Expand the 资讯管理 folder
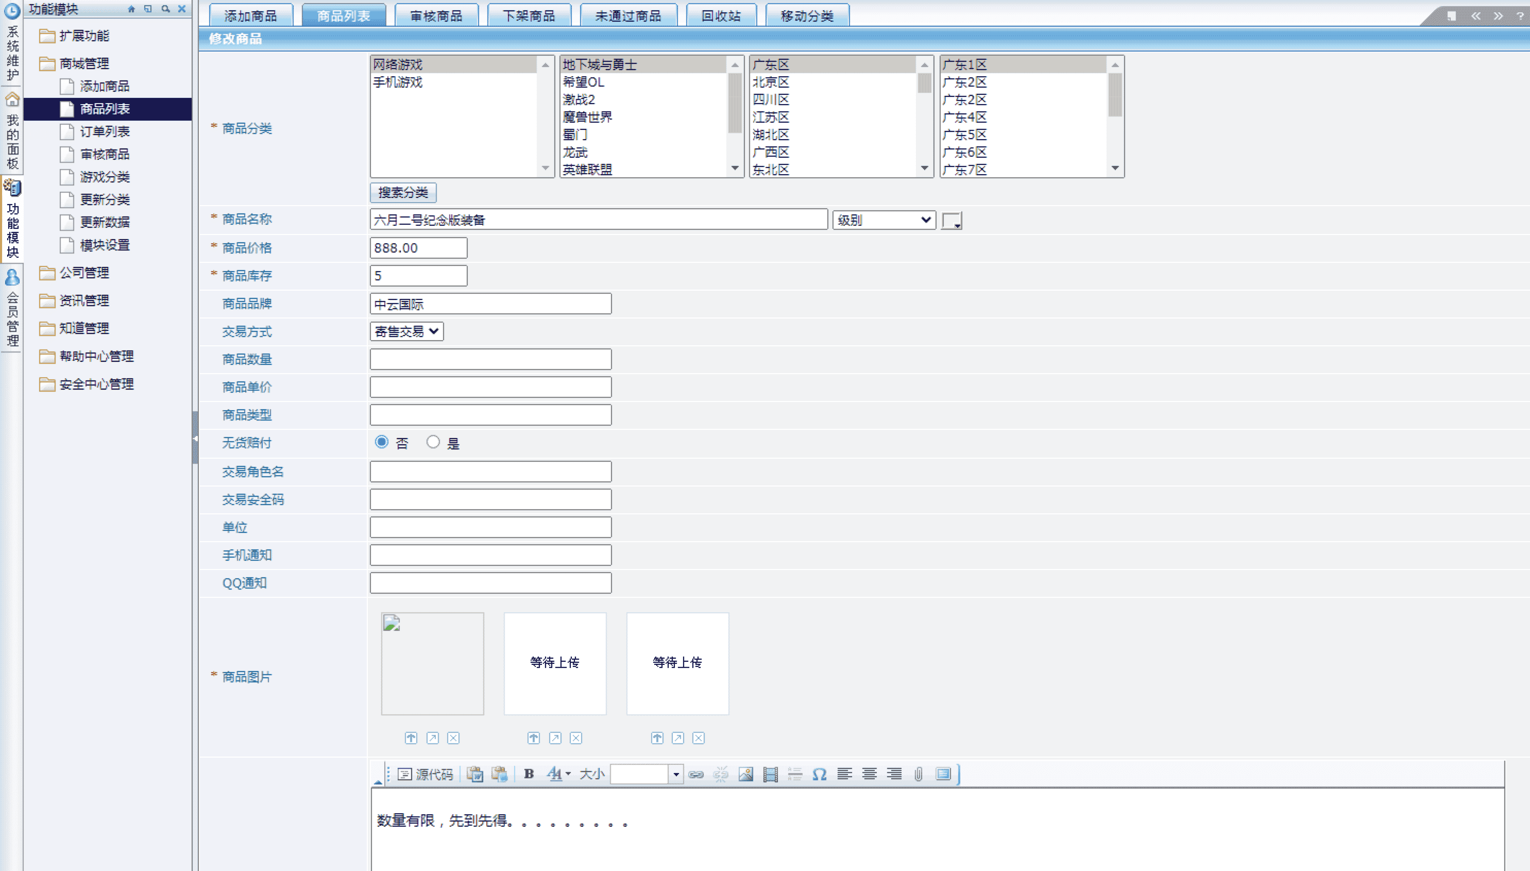The width and height of the screenshot is (1530, 871). point(74,300)
